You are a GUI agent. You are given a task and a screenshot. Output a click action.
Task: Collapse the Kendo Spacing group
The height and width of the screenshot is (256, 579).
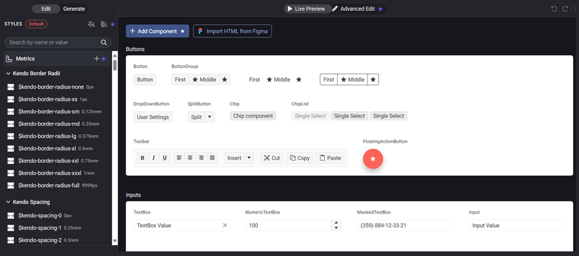pos(8,202)
